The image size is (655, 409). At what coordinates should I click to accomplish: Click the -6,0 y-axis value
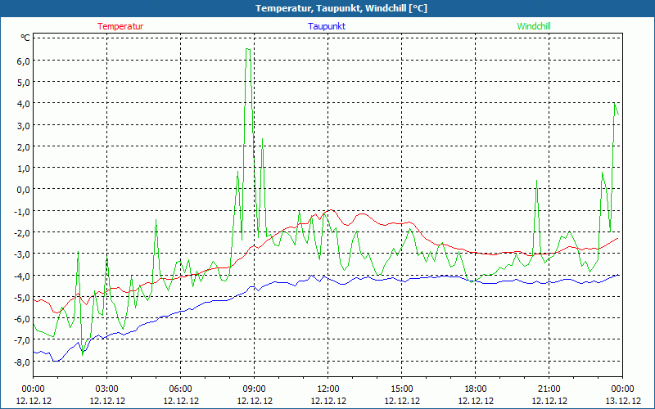tap(22, 319)
